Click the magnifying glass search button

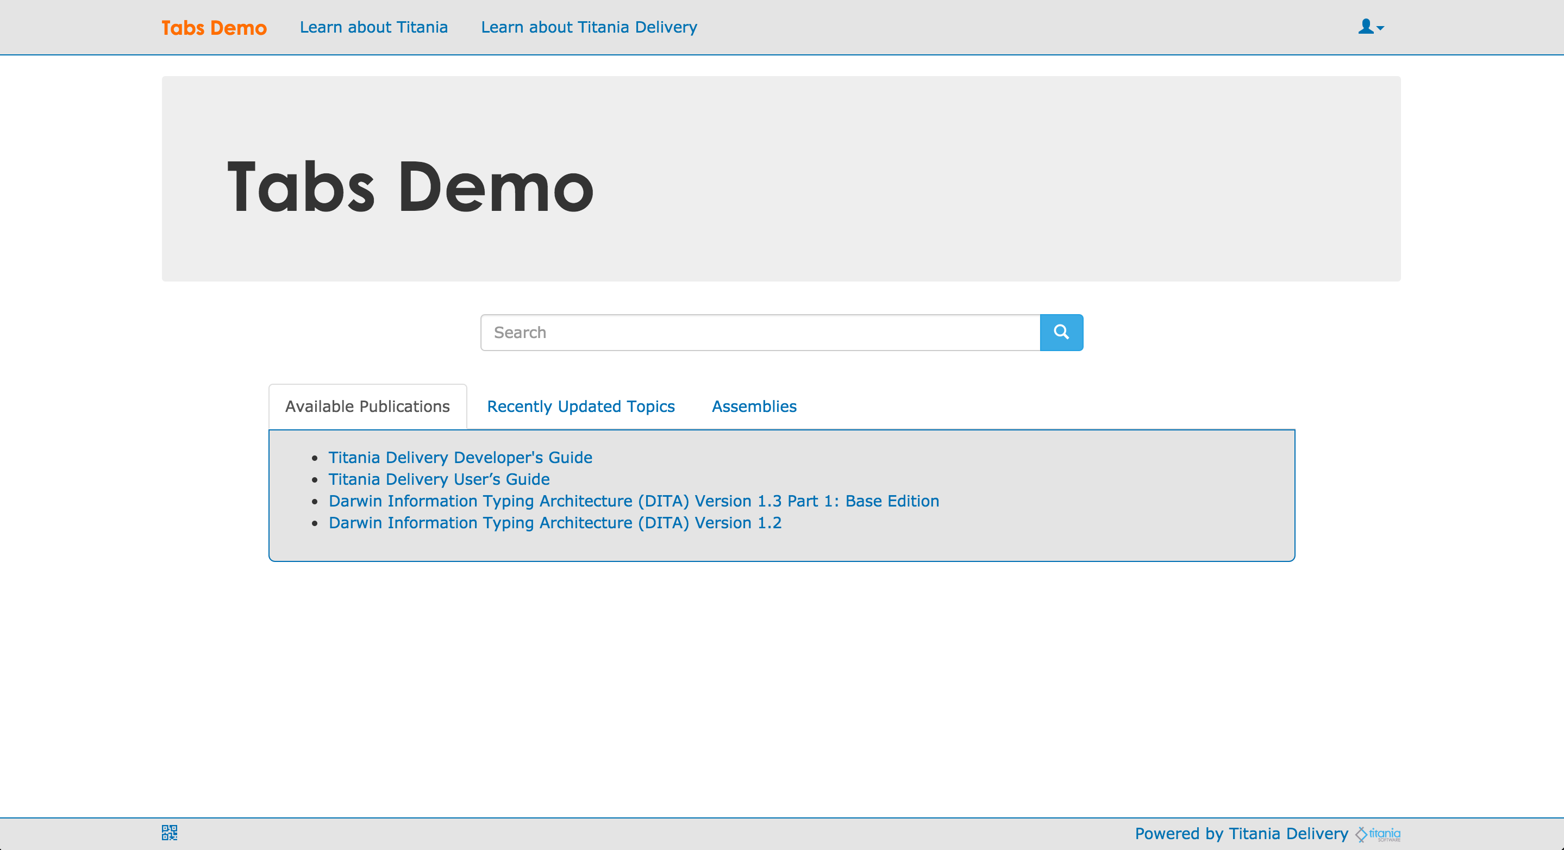point(1061,332)
